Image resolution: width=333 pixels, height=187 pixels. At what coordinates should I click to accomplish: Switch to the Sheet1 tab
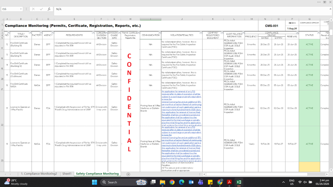point(67,173)
